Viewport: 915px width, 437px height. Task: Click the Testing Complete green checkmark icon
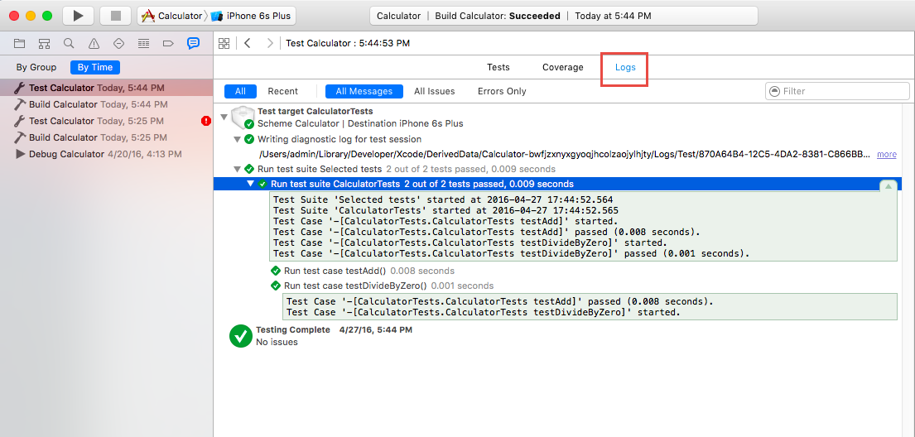pos(240,335)
